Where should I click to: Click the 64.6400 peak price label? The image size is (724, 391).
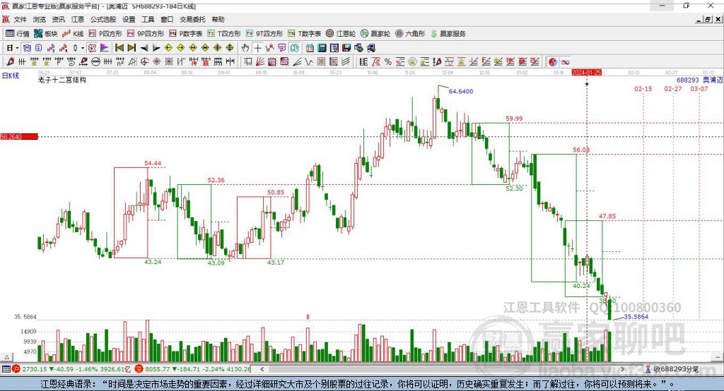pyautogui.click(x=461, y=91)
